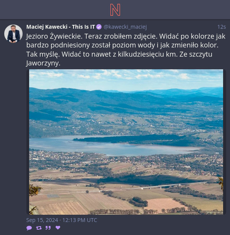Image resolution: width=230 pixels, height=235 pixels.
Task: Click the Nitter N logo
Action: pos(115,10)
